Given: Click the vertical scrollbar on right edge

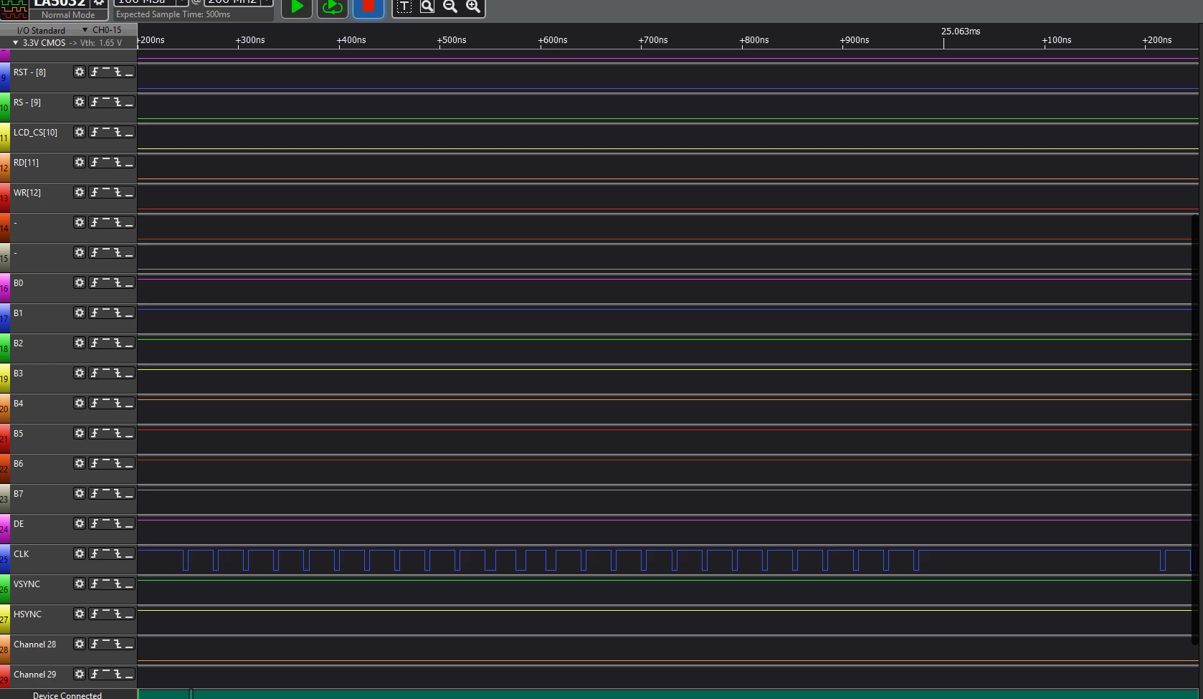Looking at the screenshot, I should click(1194, 430).
